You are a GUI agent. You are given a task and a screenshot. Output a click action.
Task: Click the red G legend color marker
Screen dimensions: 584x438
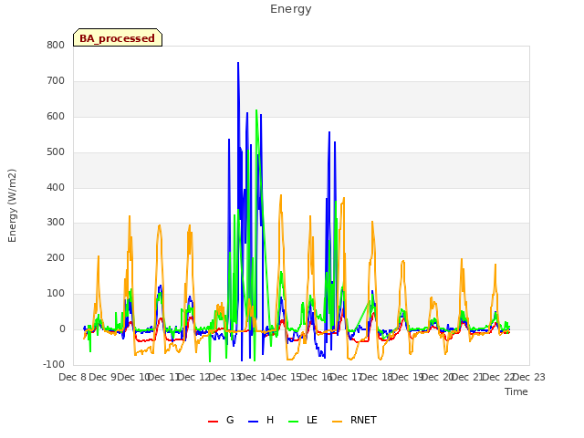tap(213, 422)
